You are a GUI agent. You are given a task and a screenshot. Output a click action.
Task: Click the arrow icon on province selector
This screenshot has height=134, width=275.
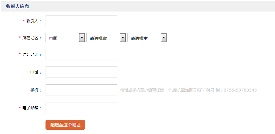(123, 38)
